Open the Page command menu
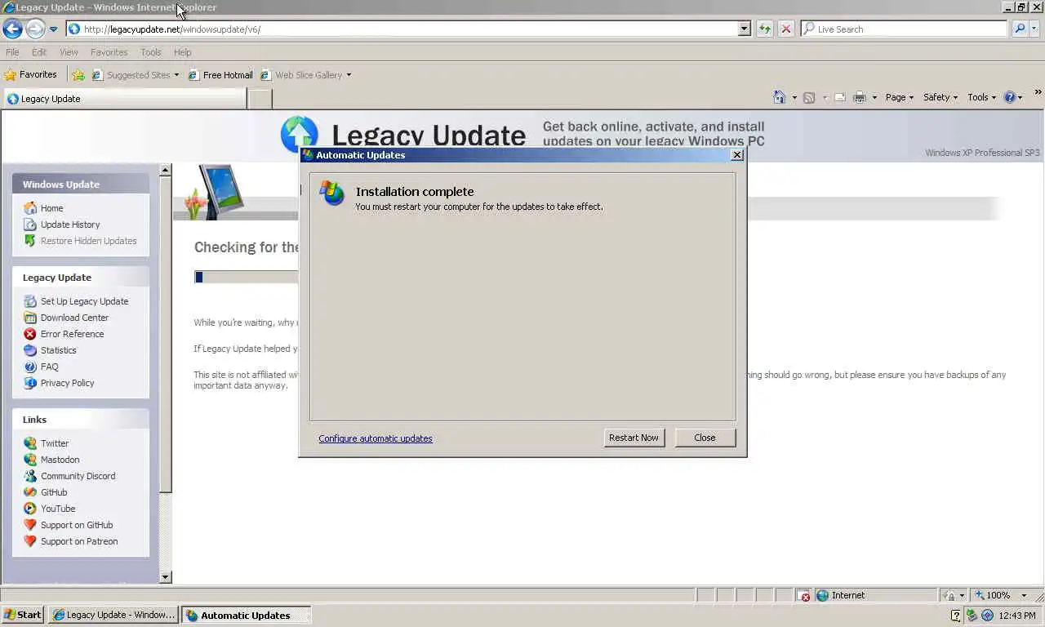This screenshot has height=627, width=1045. point(900,97)
